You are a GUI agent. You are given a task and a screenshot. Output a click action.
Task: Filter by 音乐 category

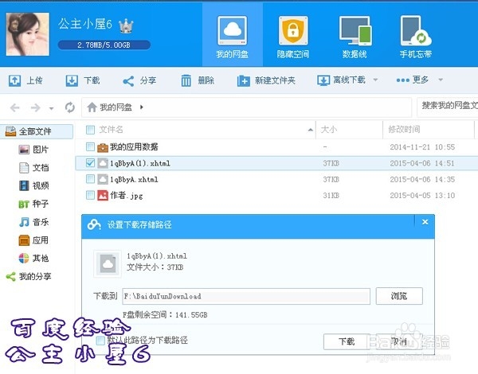tap(33, 222)
